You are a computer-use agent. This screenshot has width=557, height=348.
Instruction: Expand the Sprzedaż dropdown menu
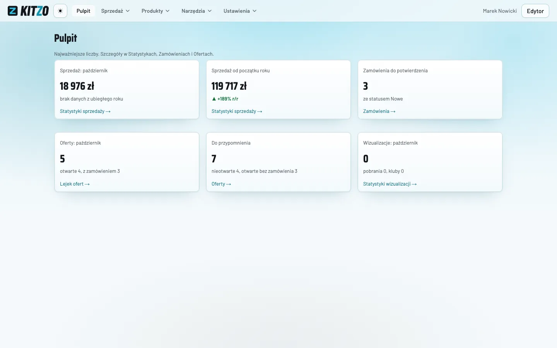[115, 11]
